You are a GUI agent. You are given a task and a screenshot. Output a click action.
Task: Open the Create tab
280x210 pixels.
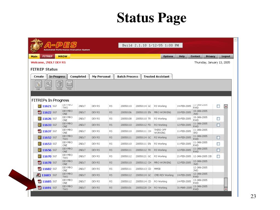(x=39, y=77)
